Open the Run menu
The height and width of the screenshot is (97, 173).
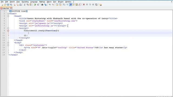pyautogui.click(x=55, y=2)
